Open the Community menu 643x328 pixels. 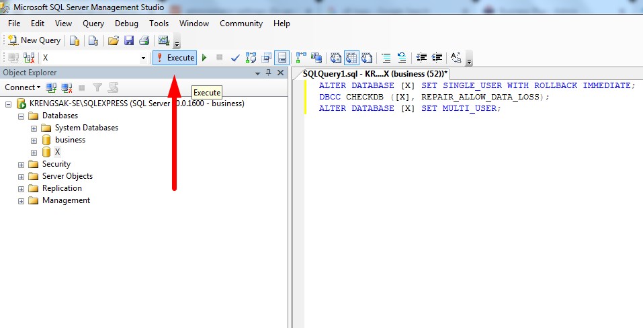pos(241,24)
